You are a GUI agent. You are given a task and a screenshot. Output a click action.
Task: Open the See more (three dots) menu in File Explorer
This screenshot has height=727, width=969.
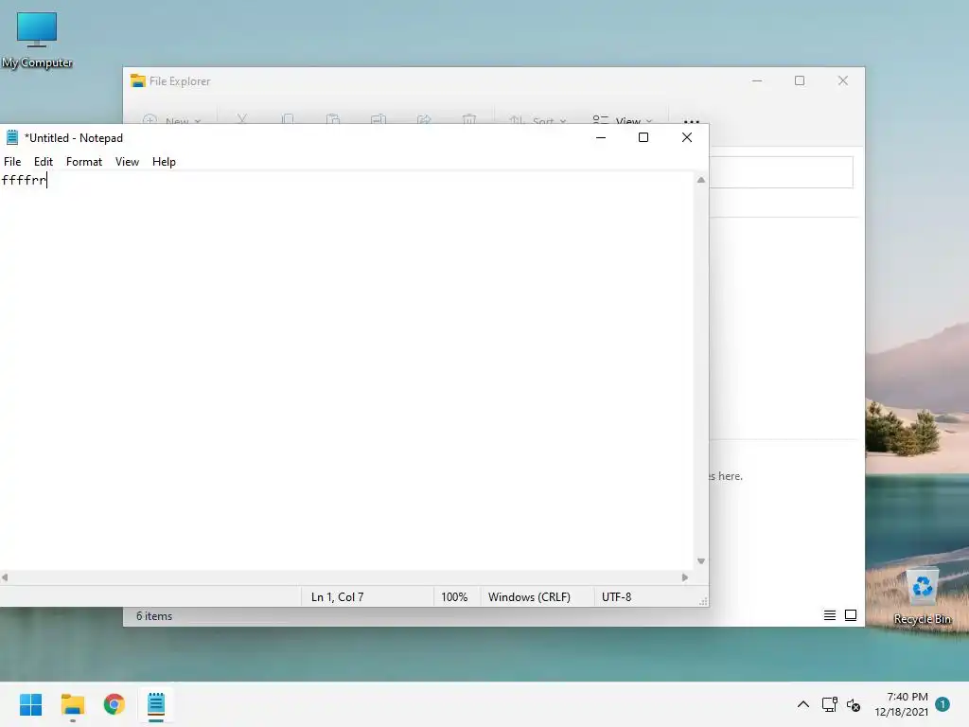point(692,120)
